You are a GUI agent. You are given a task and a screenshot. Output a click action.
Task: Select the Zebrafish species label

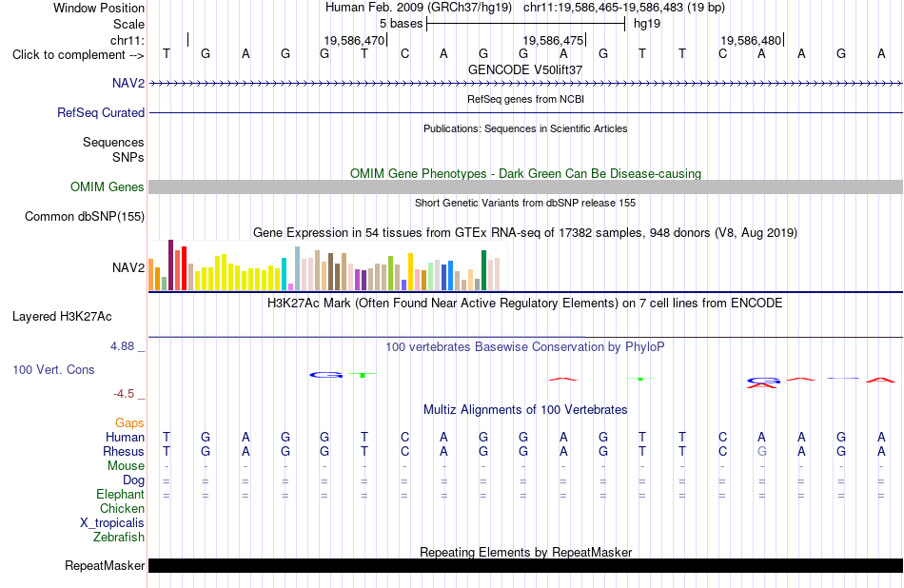point(119,537)
